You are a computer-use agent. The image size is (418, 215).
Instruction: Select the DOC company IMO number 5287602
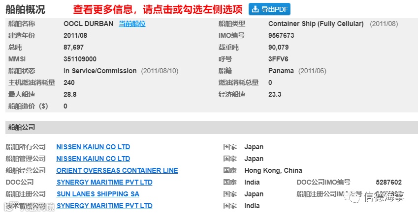(388, 182)
